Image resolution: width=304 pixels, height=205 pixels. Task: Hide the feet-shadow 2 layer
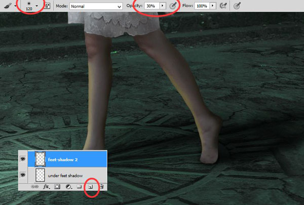click(x=23, y=159)
